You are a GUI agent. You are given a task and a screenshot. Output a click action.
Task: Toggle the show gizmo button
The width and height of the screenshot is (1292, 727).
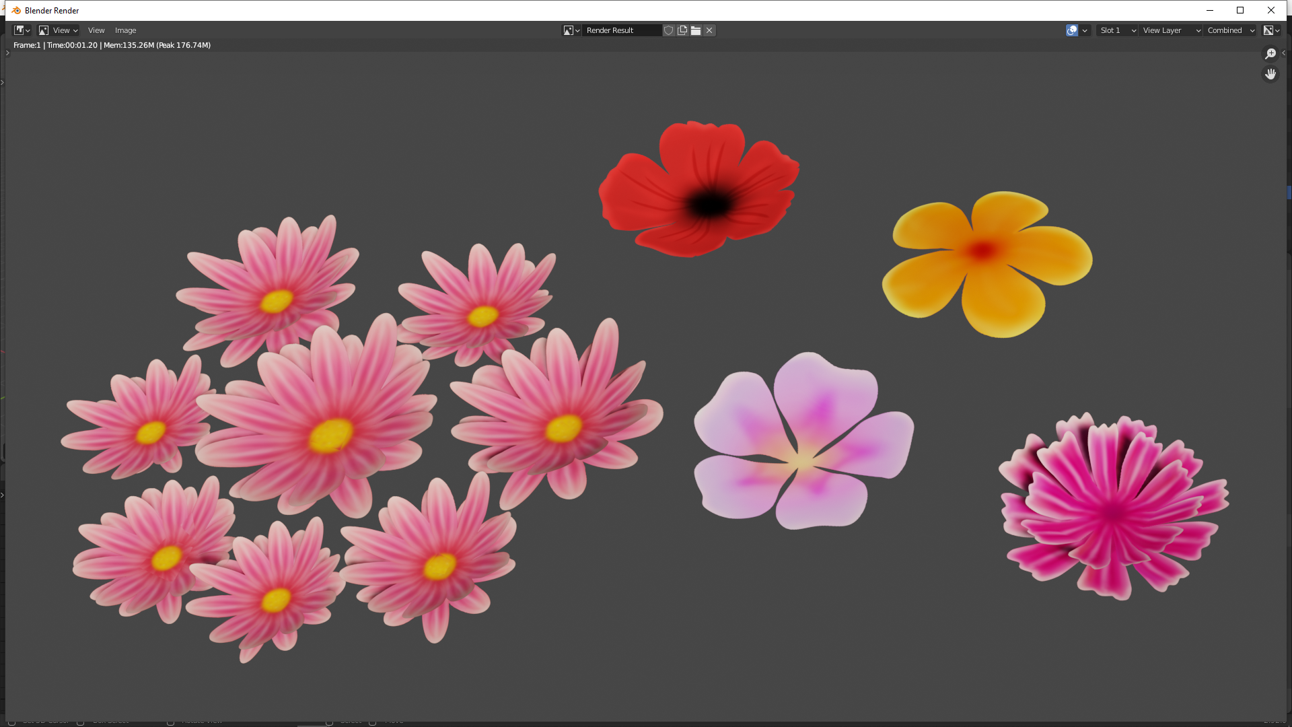point(1072,30)
